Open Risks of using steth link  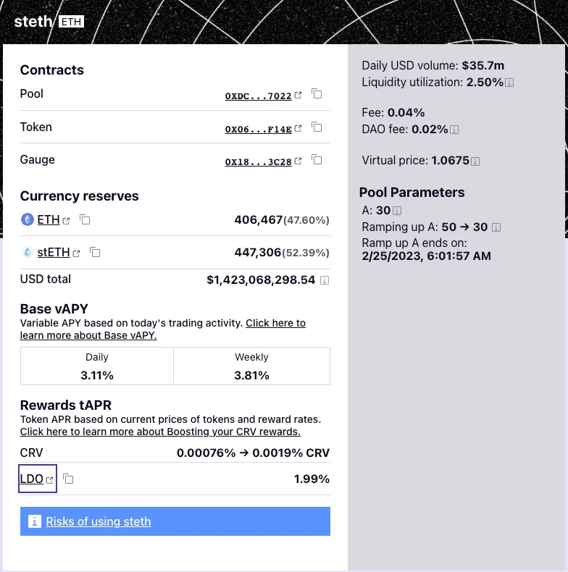(x=99, y=521)
